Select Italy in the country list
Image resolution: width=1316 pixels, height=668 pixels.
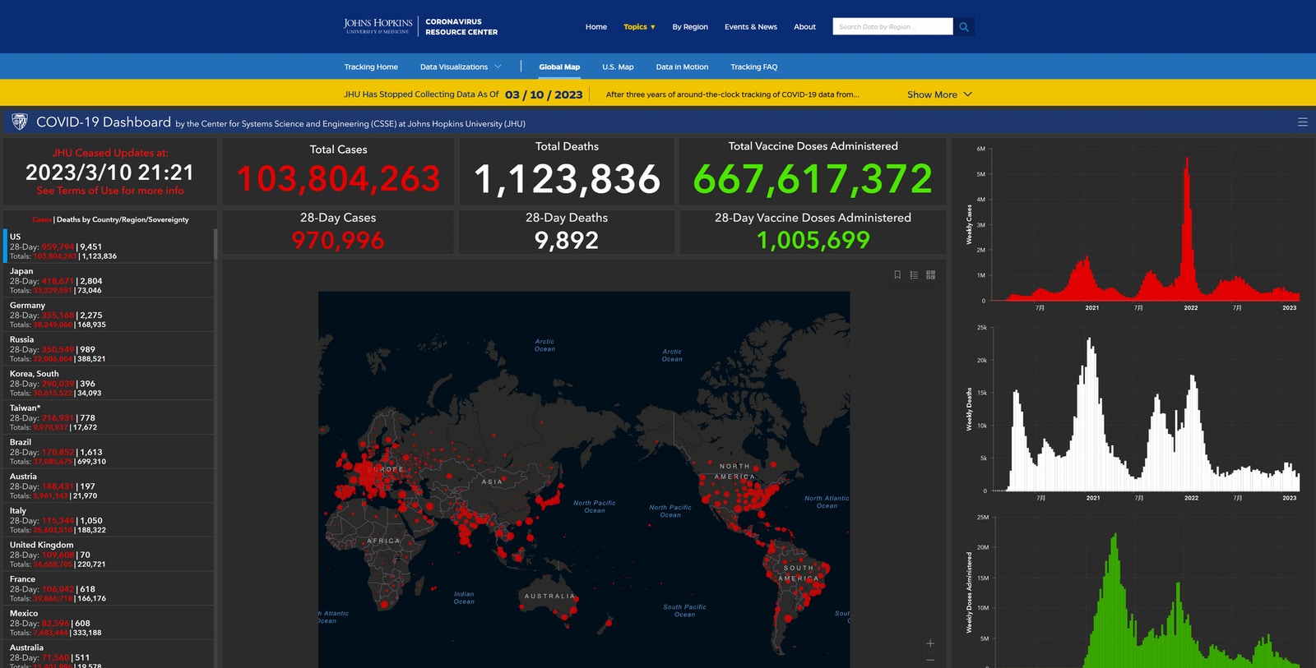(109, 520)
